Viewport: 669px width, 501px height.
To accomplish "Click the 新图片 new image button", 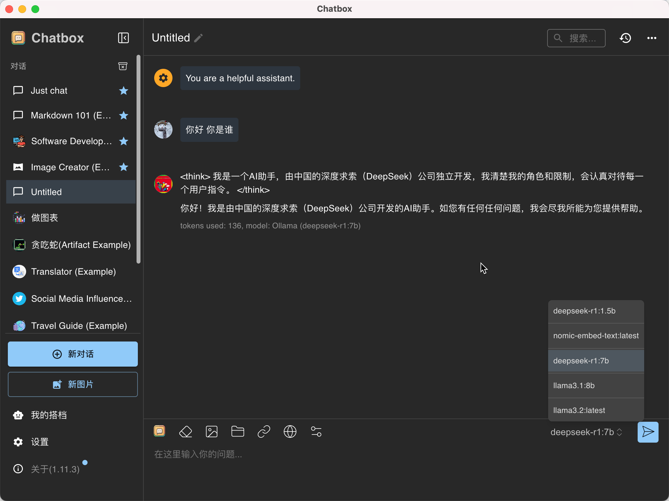I will (x=73, y=384).
